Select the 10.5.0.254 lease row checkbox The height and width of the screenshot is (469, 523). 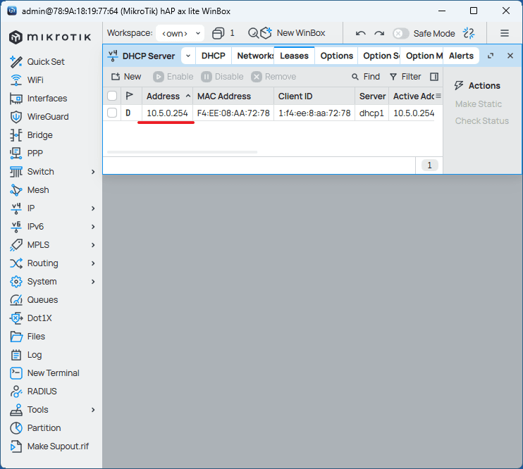112,113
